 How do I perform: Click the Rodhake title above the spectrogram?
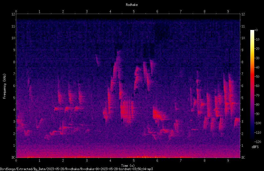pos(132,5)
